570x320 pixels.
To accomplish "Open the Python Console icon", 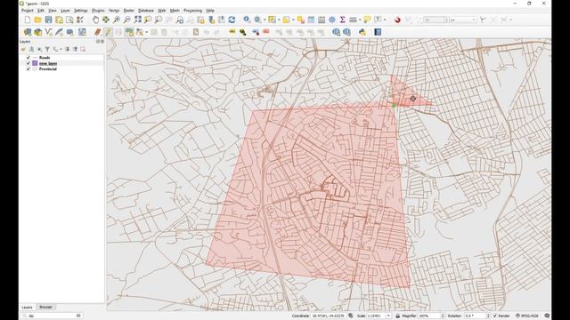I will click(362, 32).
